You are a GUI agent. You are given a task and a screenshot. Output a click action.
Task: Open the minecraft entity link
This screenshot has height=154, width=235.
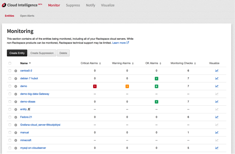click(x=26, y=140)
